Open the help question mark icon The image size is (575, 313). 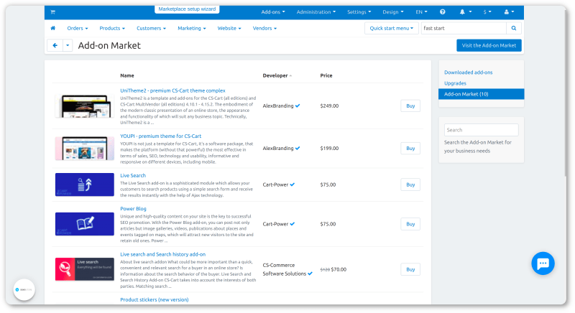(x=442, y=12)
